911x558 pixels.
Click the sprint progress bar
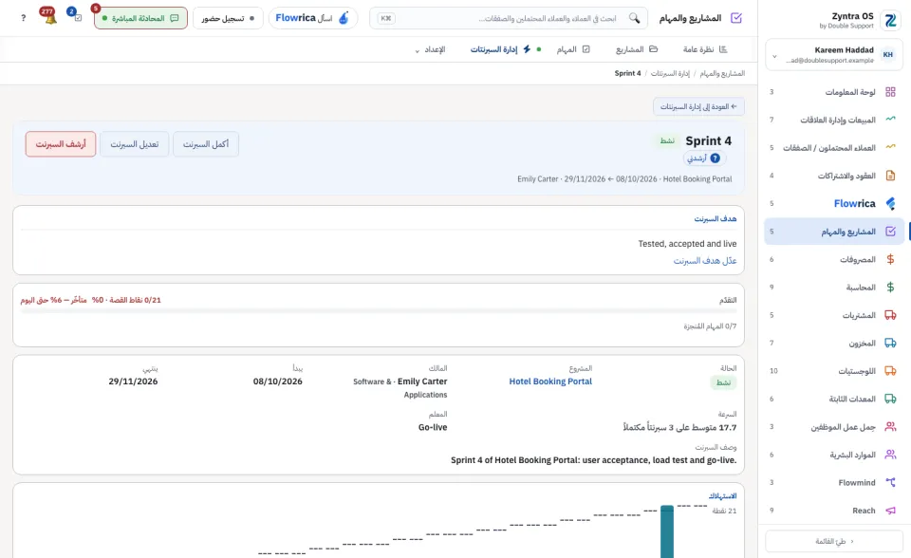point(379,311)
